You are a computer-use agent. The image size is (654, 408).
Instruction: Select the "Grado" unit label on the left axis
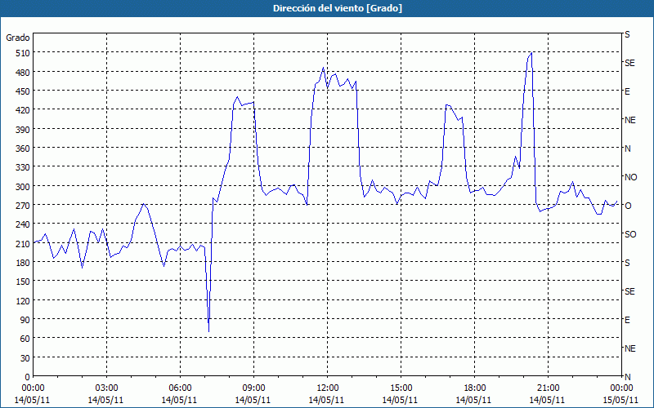click(x=18, y=38)
